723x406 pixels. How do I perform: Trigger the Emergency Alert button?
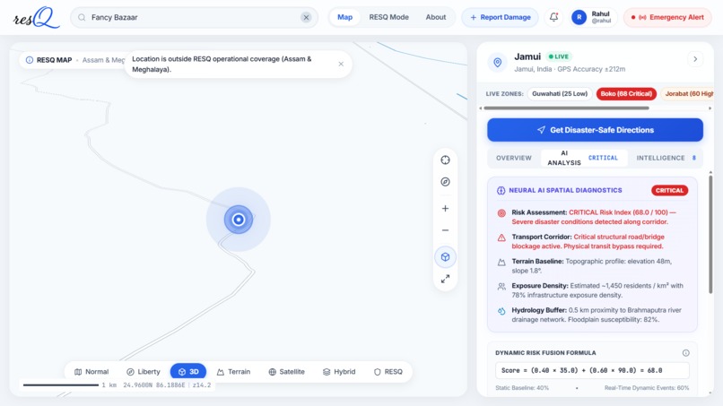[667, 17]
